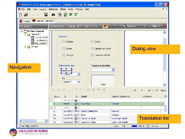
Task: Select the Reinigen radio button
Action: tap(64, 55)
